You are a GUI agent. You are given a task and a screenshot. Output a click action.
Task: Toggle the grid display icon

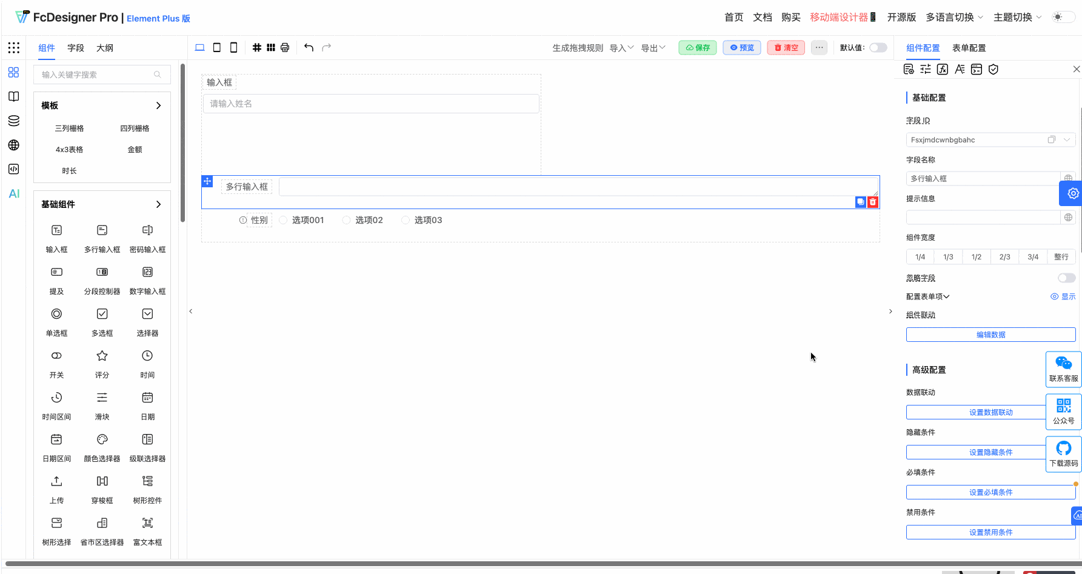click(256, 47)
